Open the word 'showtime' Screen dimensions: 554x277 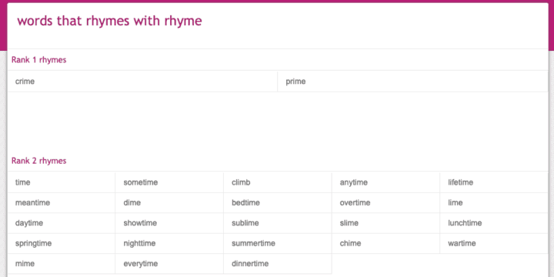(x=140, y=223)
